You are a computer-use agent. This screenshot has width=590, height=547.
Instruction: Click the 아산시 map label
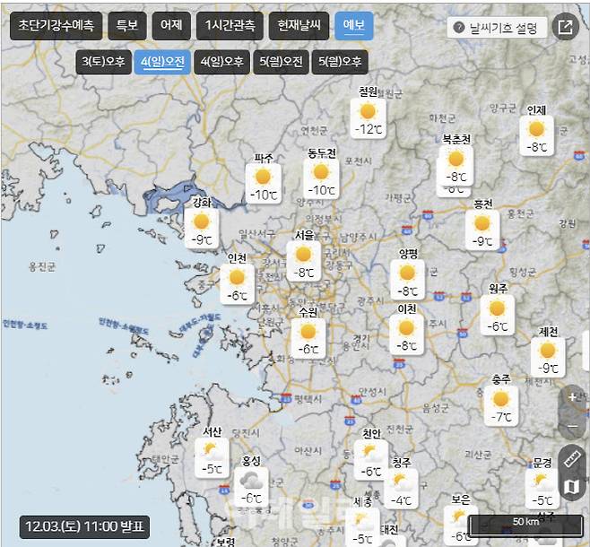(308, 450)
